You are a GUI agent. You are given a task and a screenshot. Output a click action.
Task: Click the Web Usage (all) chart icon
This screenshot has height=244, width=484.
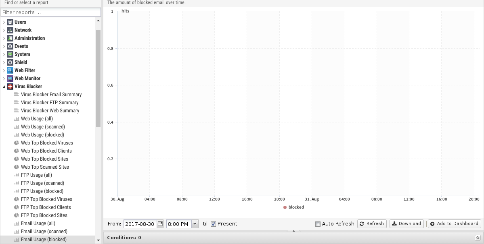[17, 119]
